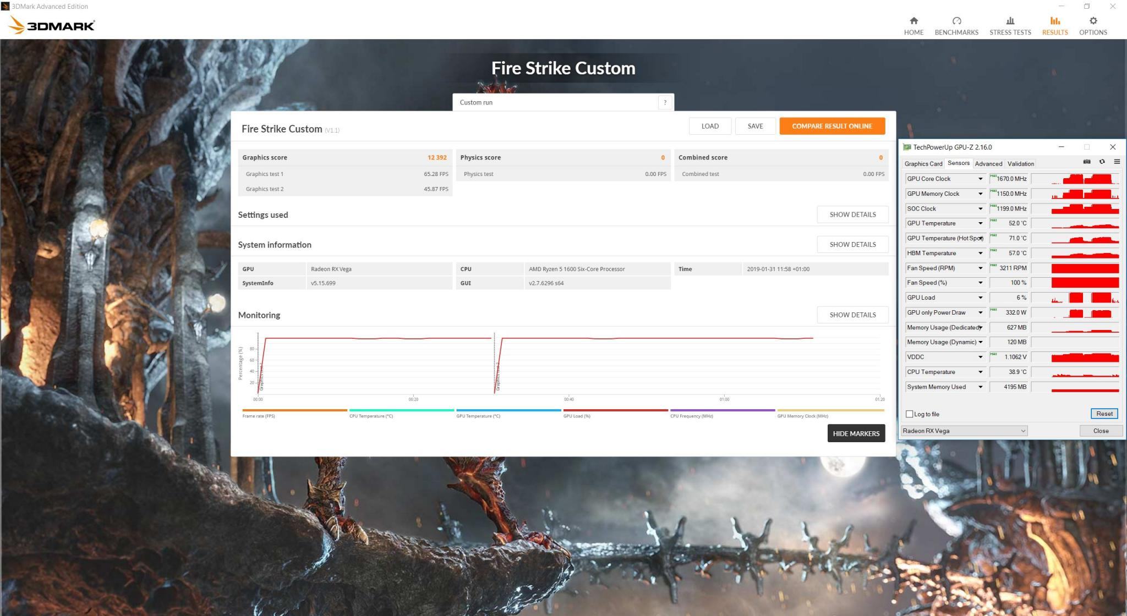The height and width of the screenshot is (616, 1127).
Task: Open the BENCHMARKS section
Action: coord(956,26)
